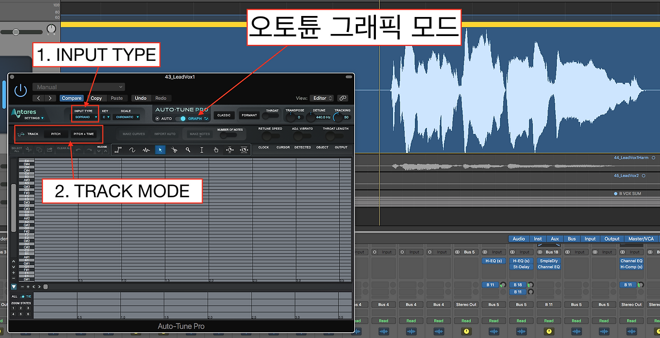Screen dimensions: 660x338
Task: Open the Manual preset dropdown
Action: [79, 87]
